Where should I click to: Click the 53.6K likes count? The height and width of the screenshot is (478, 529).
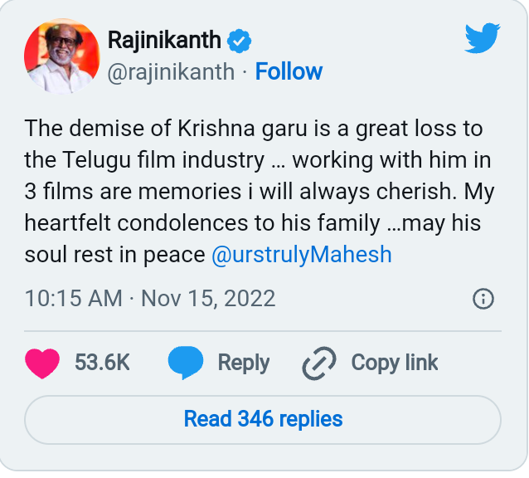pyautogui.click(x=102, y=363)
